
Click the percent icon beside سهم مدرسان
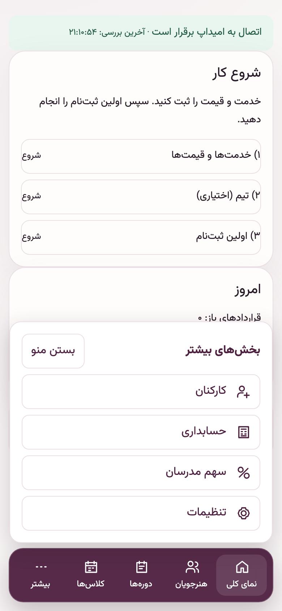click(243, 473)
